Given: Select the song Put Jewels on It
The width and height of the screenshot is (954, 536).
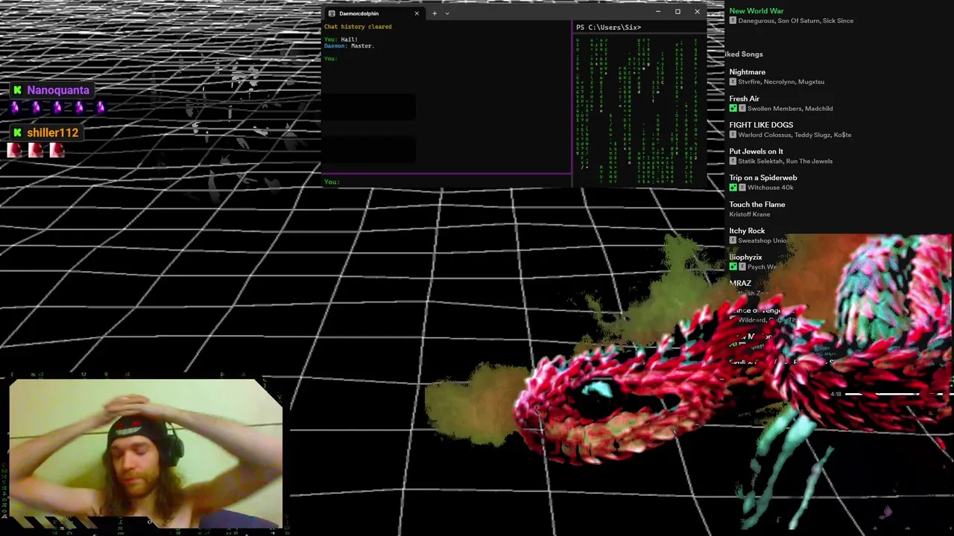Looking at the screenshot, I should click(x=756, y=152).
